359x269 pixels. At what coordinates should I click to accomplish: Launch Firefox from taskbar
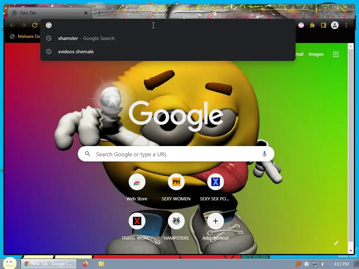click(x=85, y=264)
